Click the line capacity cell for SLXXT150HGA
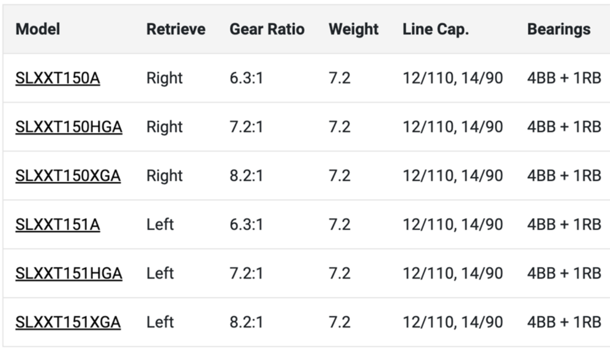Screen dimensions: 610x349 click(453, 127)
